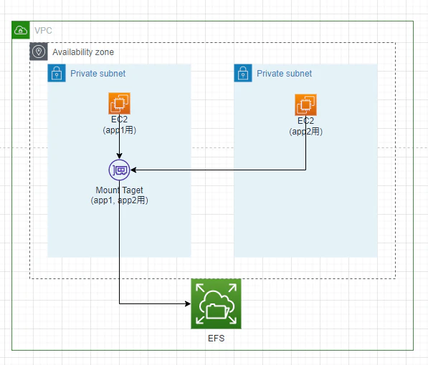Click the EC2 (app2用) label text
Screen dimensions: 428x365
[x=305, y=126]
